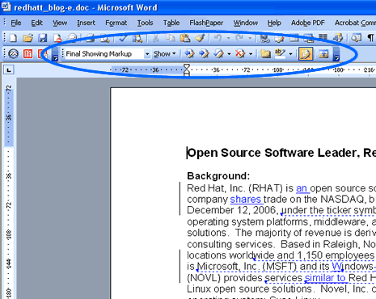Screen dimensions: 376x299
Task: Open the Reject Change dropdown arrow
Action: (x=251, y=54)
